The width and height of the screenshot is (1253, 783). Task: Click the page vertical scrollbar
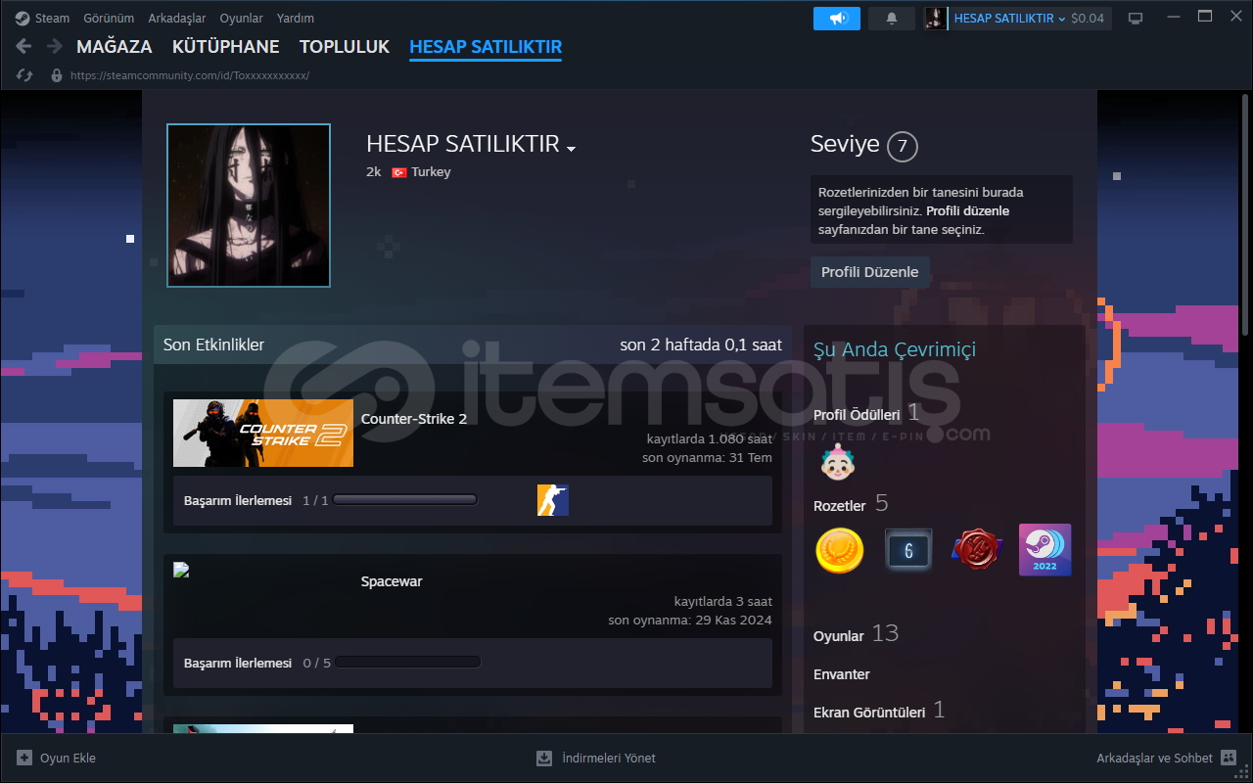[x=1246, y=214]
